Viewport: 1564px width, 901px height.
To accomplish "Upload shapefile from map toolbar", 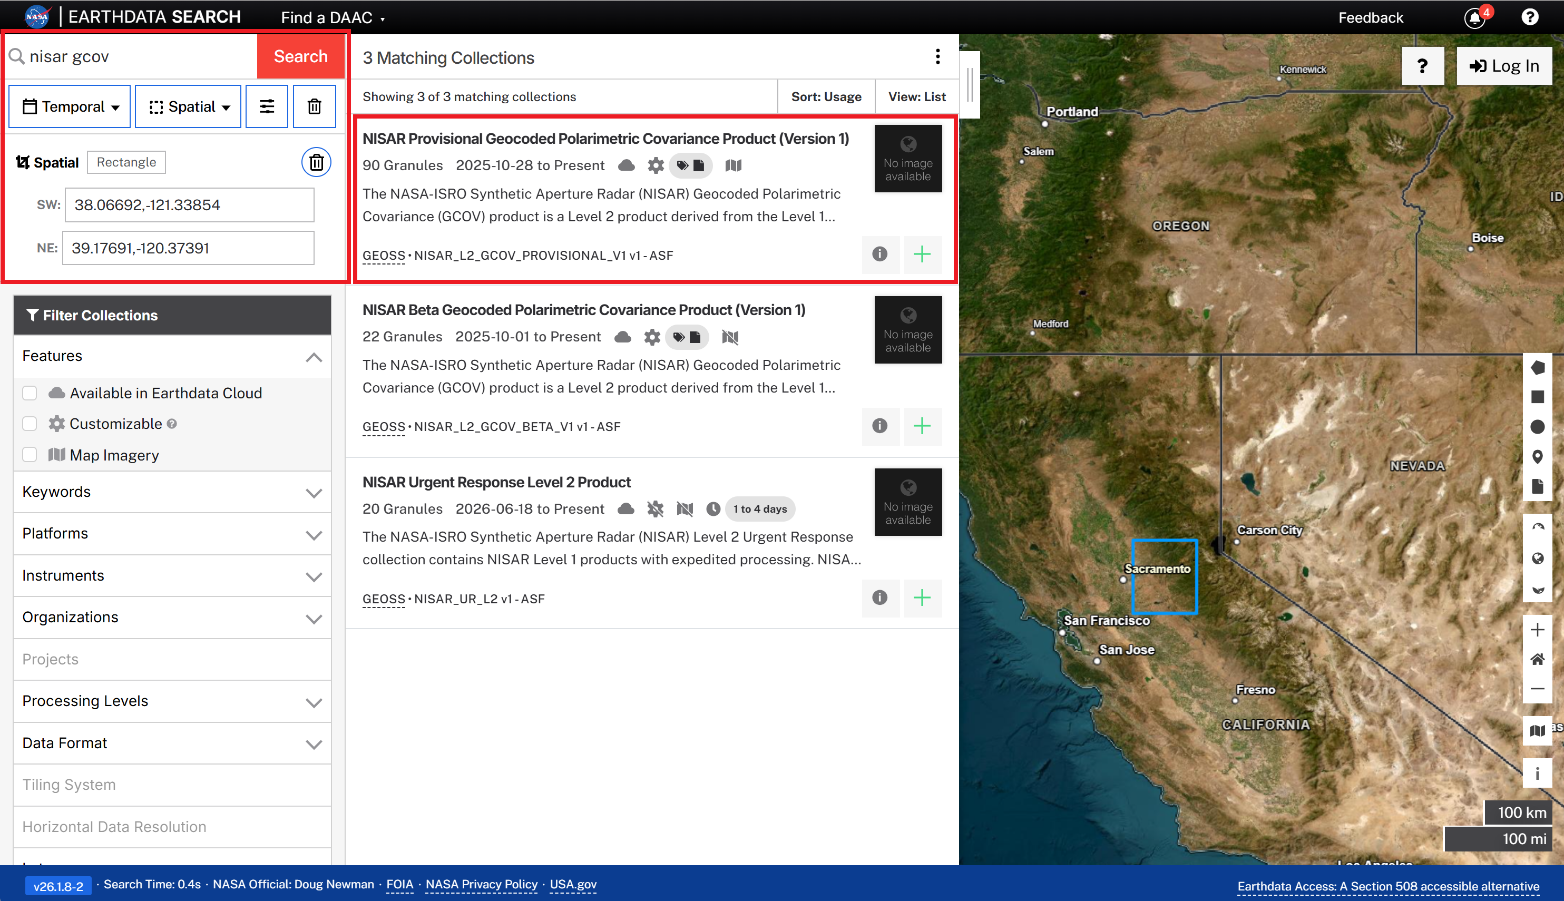I will click(x=1538, y=486).
